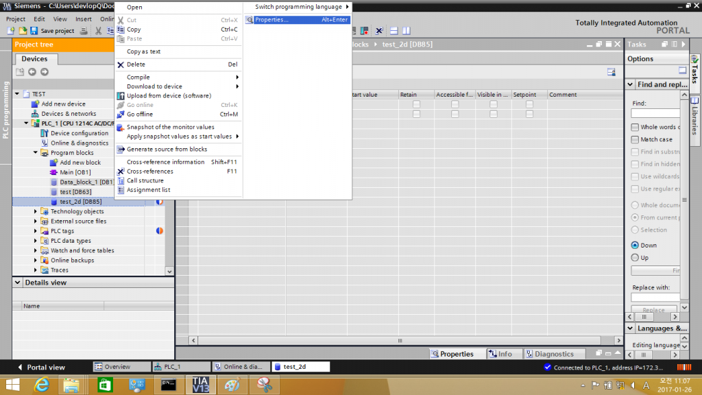The image size is (702, 395).
Task: Click the Cross-references icon in the main toolbar
Action: pyautogui.click(x=379, y=30)
